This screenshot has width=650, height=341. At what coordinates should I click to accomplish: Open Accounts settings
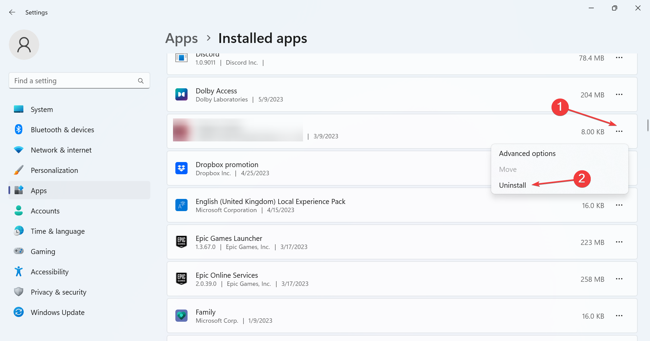coord(79,211)
